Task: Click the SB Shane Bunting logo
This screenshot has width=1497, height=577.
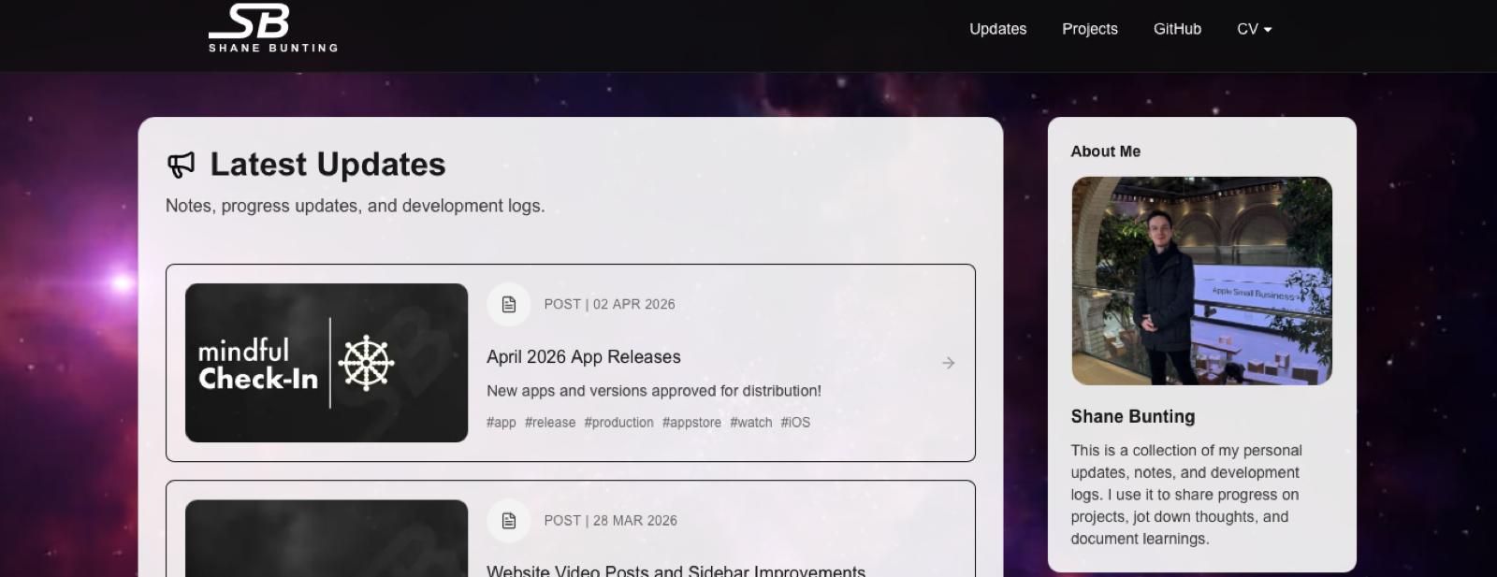Action: pyautogui.click(x=273, y=28)
